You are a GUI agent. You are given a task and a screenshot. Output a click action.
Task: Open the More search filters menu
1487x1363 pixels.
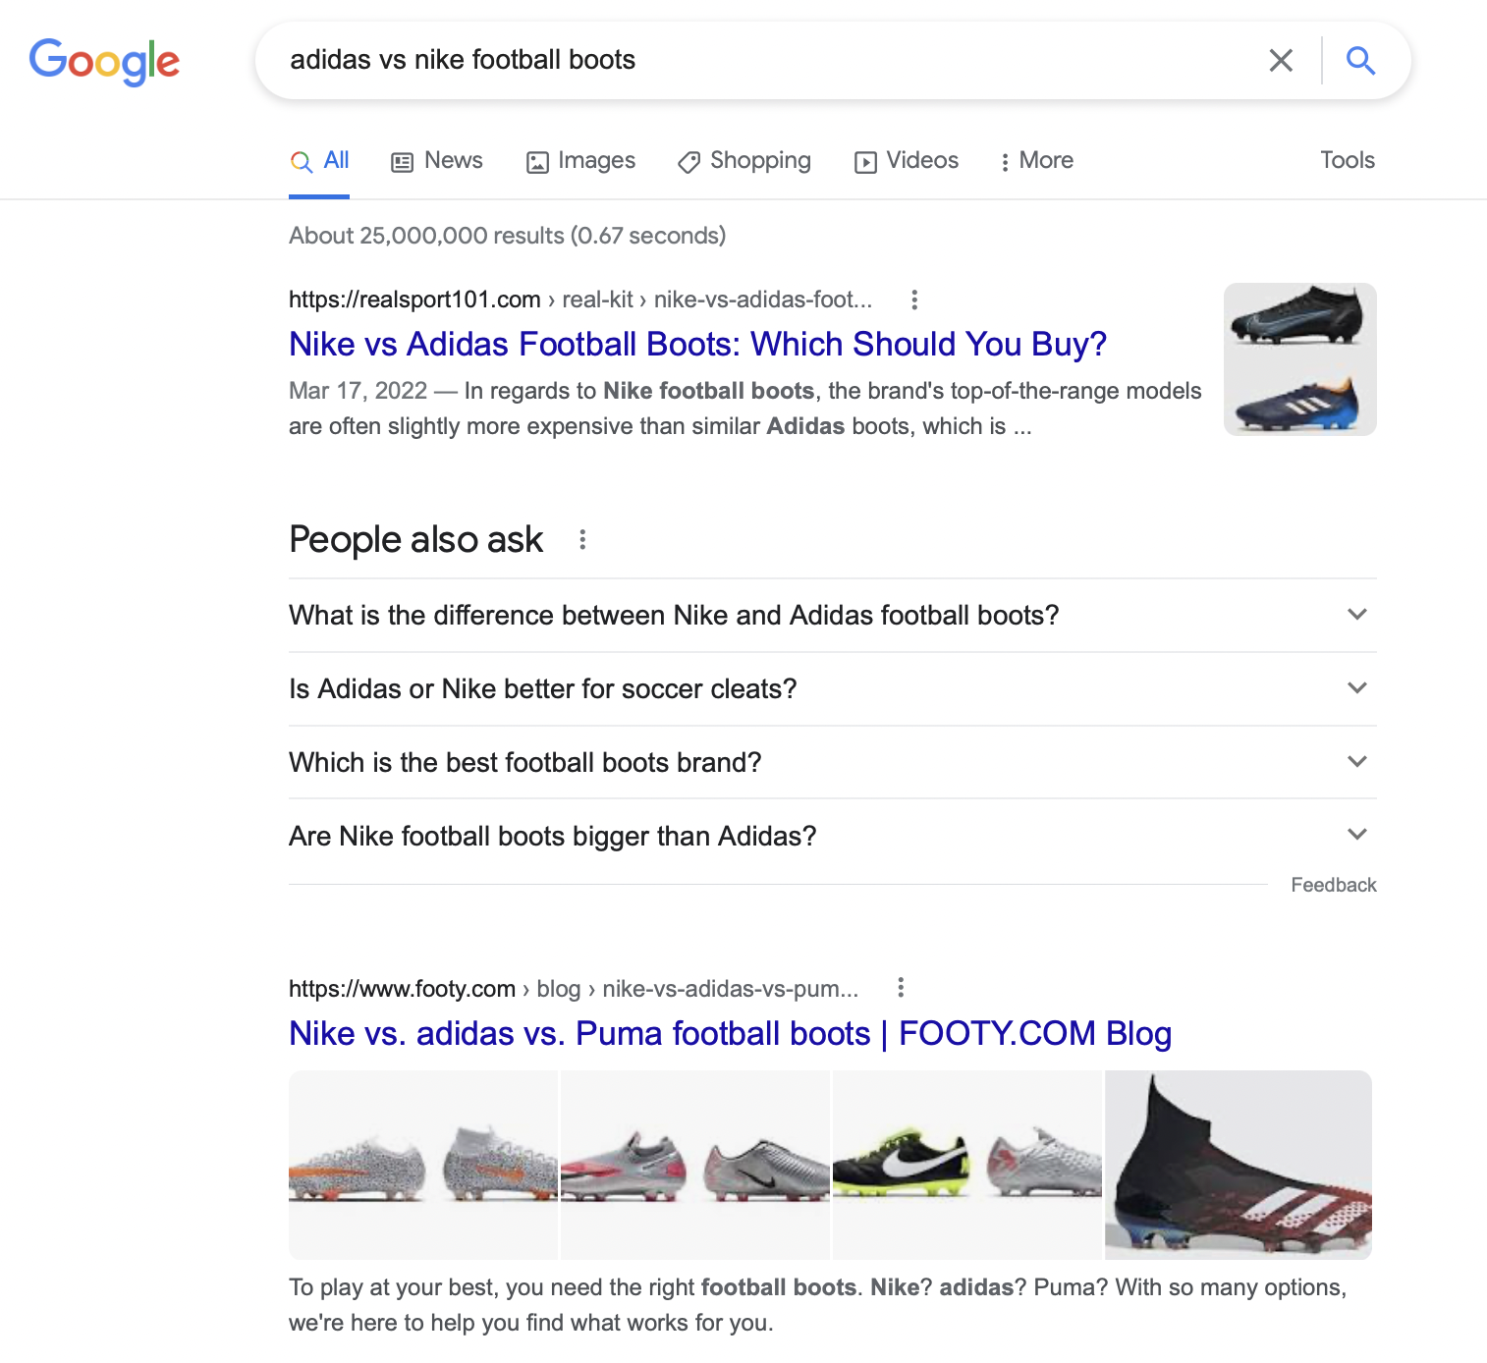[1036, 161]
